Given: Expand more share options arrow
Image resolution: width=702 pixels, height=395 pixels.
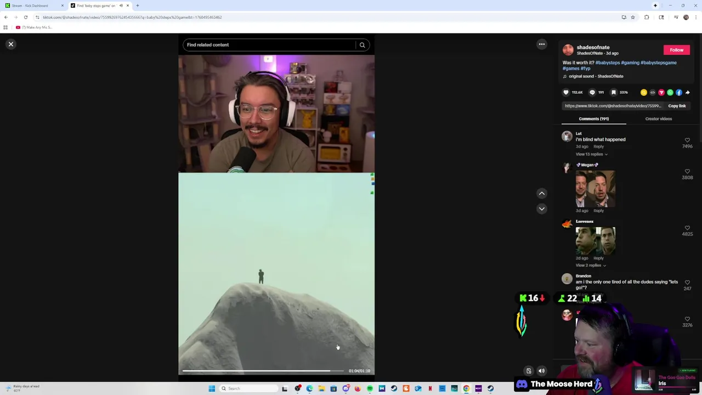Looking at the screenshot, I should pos(687,92).
